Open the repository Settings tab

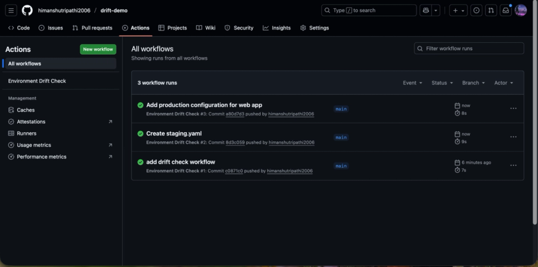click(x=314, y=28)
